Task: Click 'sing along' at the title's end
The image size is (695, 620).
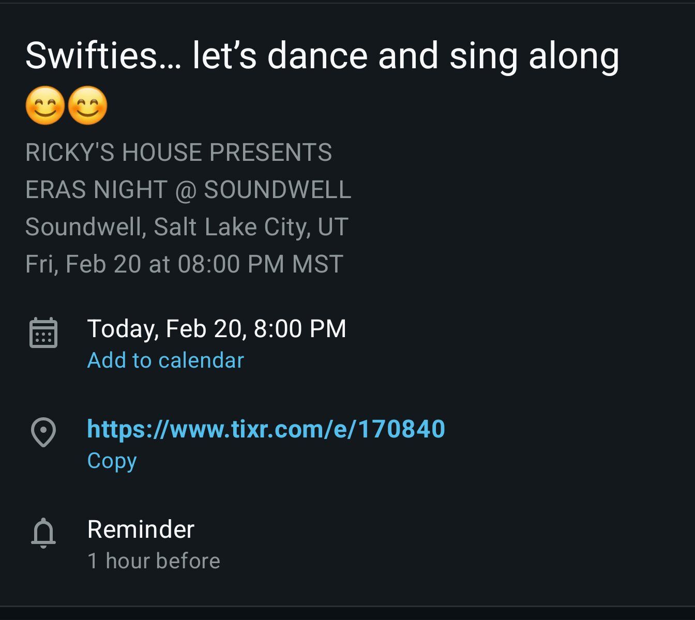Action: (534, 56)
